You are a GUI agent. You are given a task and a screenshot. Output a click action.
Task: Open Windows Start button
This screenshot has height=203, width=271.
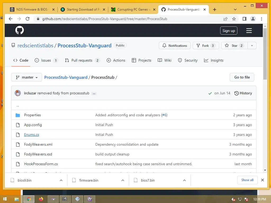5,199
